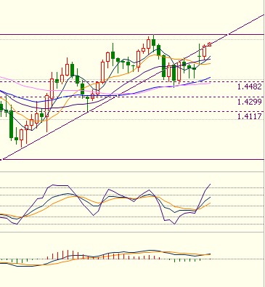Viewport: 265px width, 287px height.
Task: Click intersection of trendline and upper horizontal line
Action: click(228, 35)
